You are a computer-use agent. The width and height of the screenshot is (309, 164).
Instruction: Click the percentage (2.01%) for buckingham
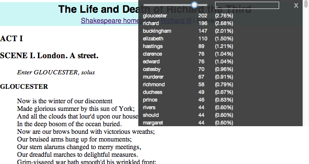coord(224,31)
